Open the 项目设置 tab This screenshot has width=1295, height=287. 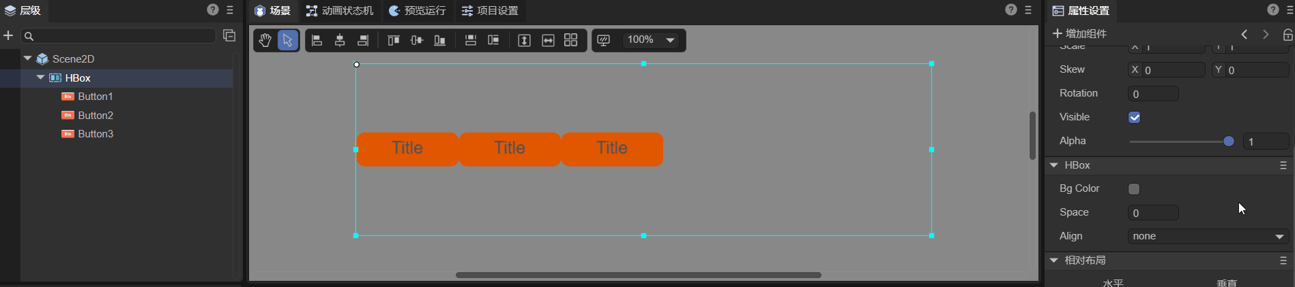(490, 11)
